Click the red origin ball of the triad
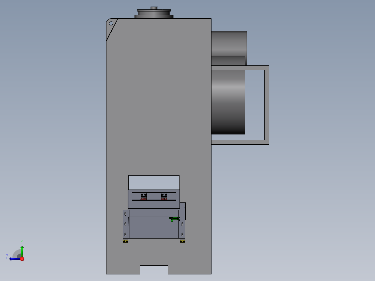Image resolution: width=375 pixels, height=281 pixels. [x=22, y=259]
